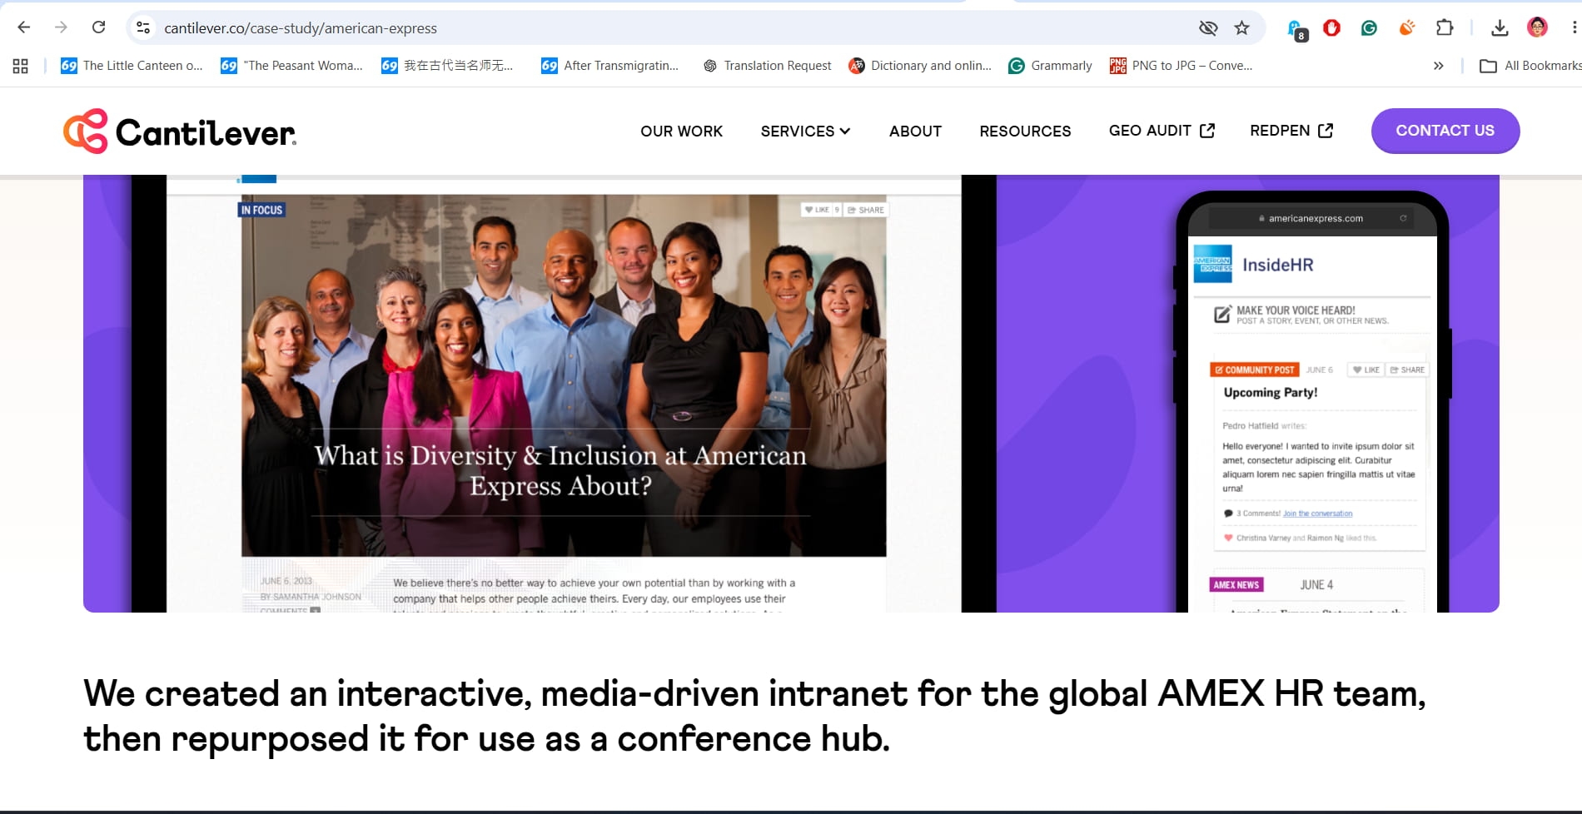Expand the SERVICES dropdown menu

coord(805,131)
